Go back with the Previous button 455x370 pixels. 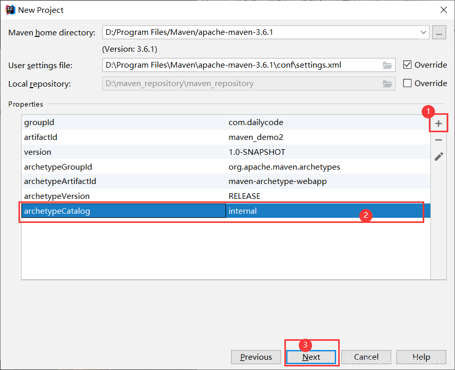(x=256, y=357)
